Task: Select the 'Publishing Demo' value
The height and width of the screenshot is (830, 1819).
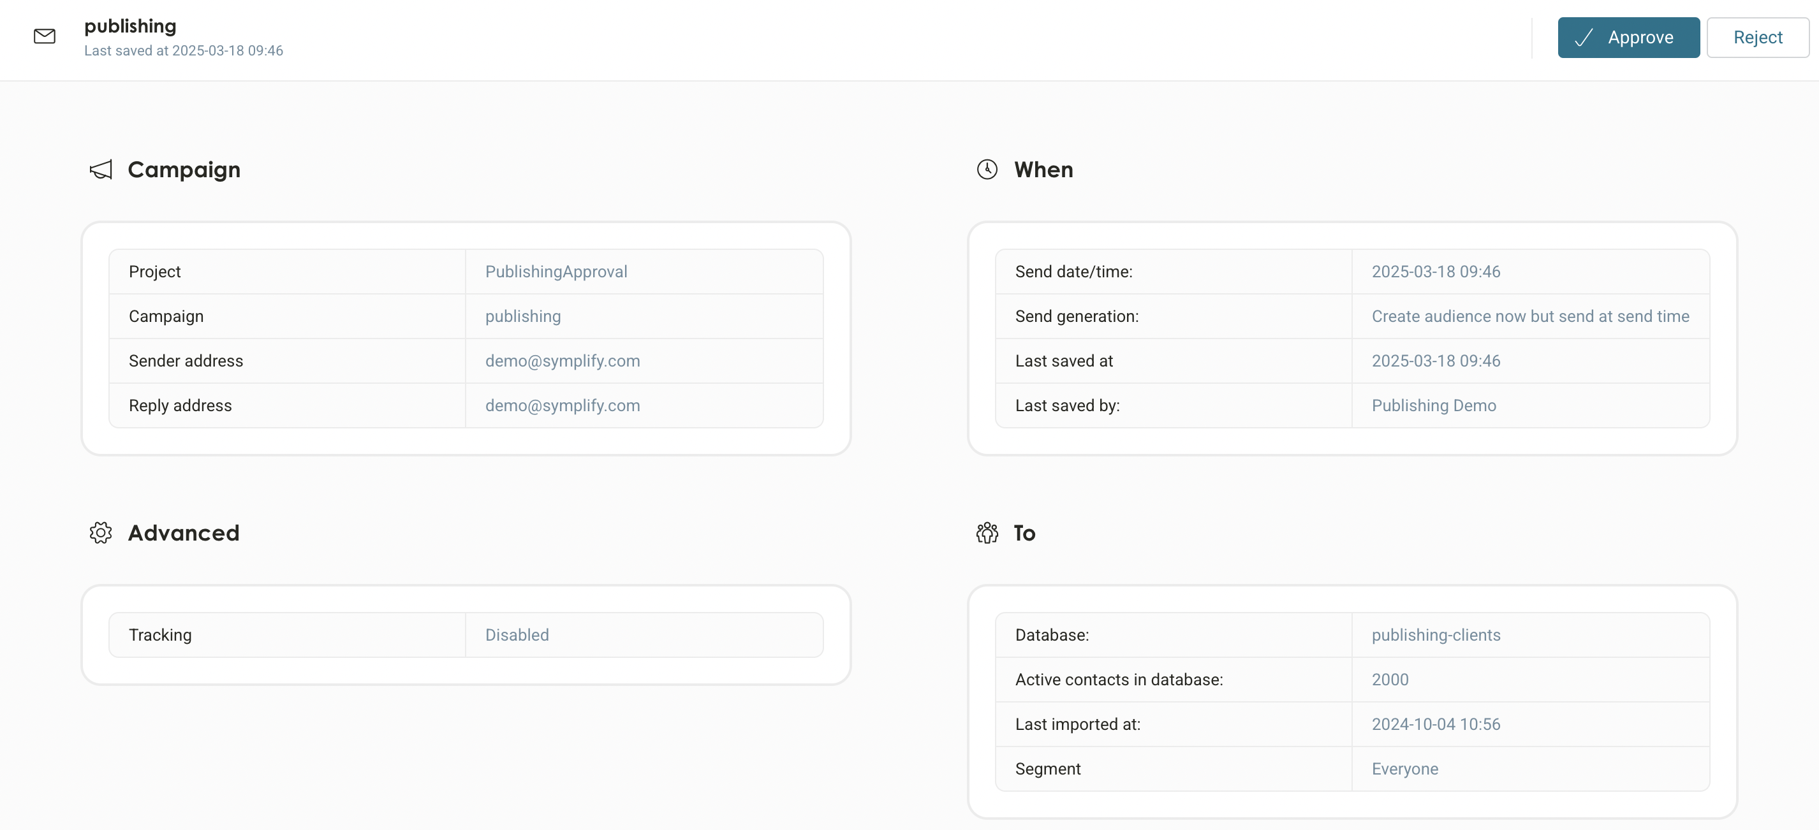Action: [1434, 405]
